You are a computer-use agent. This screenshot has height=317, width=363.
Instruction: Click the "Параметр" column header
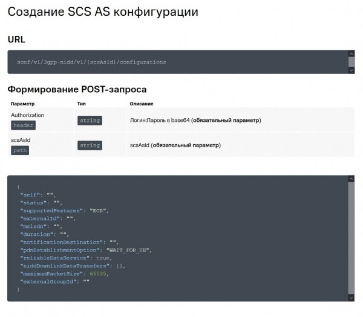[23, 104]
